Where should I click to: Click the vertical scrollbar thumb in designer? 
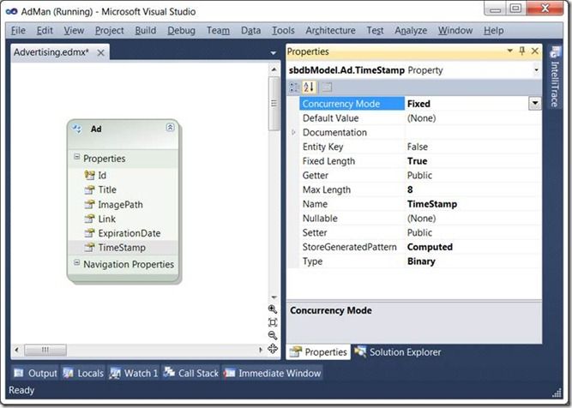pyautogui.click(x=274, y=103)
